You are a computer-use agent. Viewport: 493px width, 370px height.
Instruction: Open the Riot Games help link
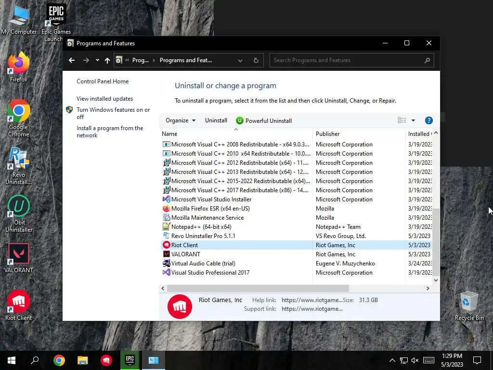click(x=312, y=300)
